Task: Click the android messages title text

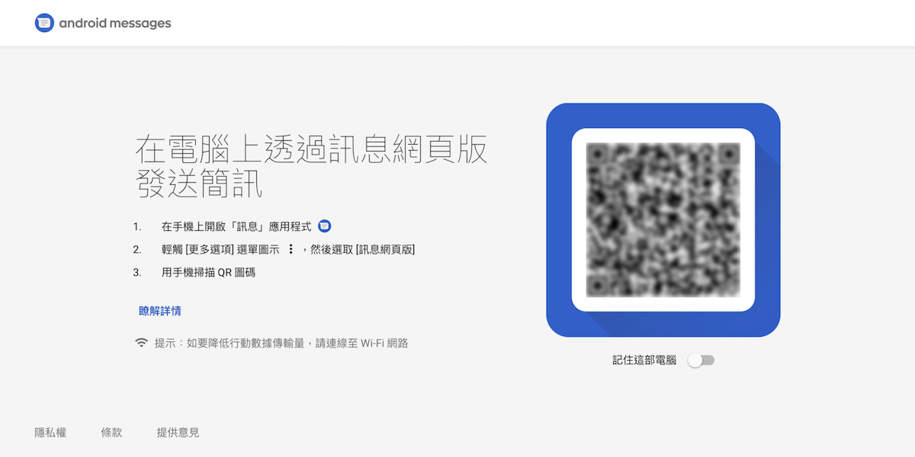Action: pyautogui.click(x=115, y=23)
